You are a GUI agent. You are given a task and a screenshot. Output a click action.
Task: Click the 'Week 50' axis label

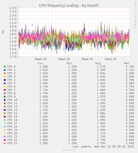click(64, 59)
